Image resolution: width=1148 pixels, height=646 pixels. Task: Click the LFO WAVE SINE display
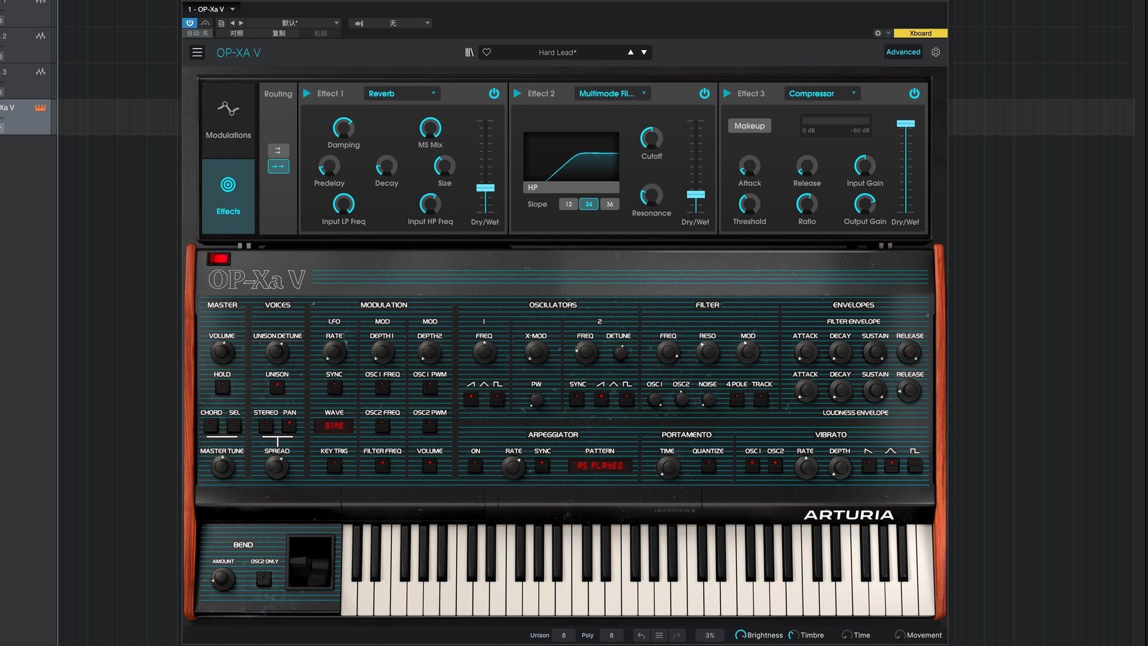(334, 426)
